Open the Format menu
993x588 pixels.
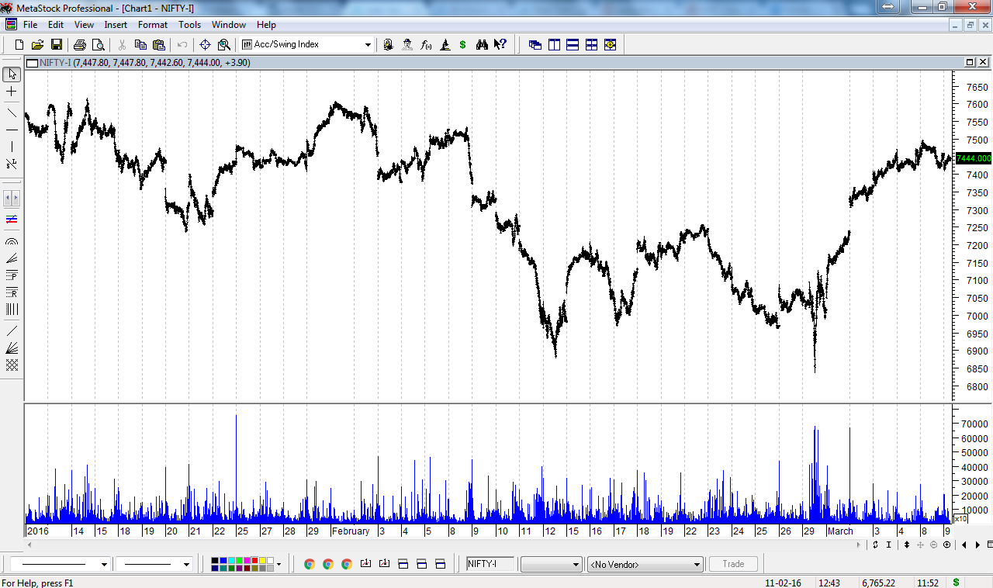click(153, 25)
